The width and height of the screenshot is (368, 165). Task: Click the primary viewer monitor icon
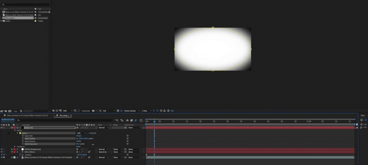click(57, 111)
